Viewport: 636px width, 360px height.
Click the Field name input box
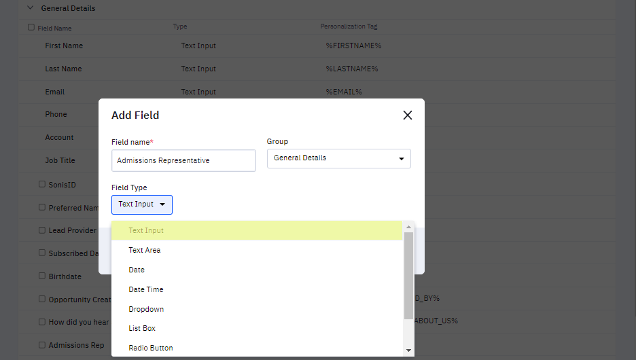coord(183,161)
